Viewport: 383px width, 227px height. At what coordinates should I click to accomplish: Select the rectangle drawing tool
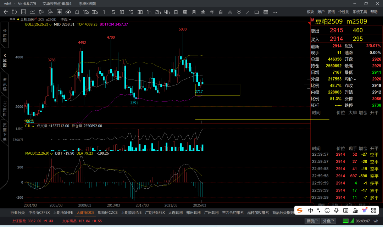click(257, 12)
